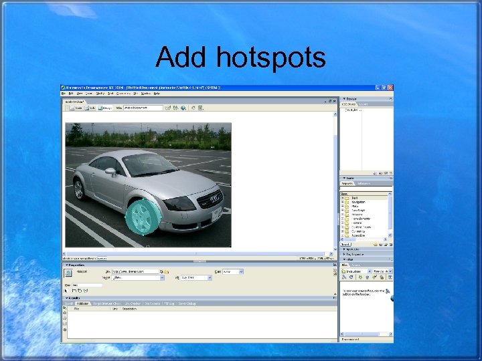The height and width of the screenshot is (361, 482).
Task: Switch to Code view button
Action: (x=76, y=108)
